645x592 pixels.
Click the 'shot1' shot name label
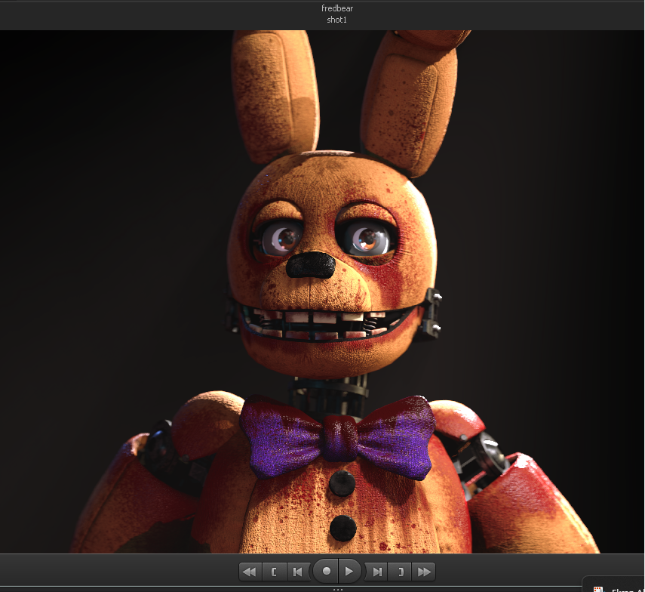337,20
